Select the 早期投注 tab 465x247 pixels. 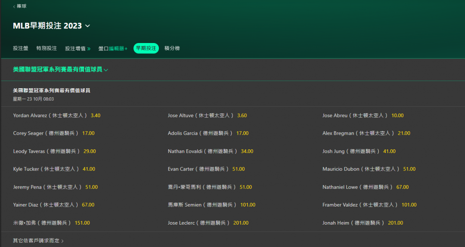pos(146,48)
